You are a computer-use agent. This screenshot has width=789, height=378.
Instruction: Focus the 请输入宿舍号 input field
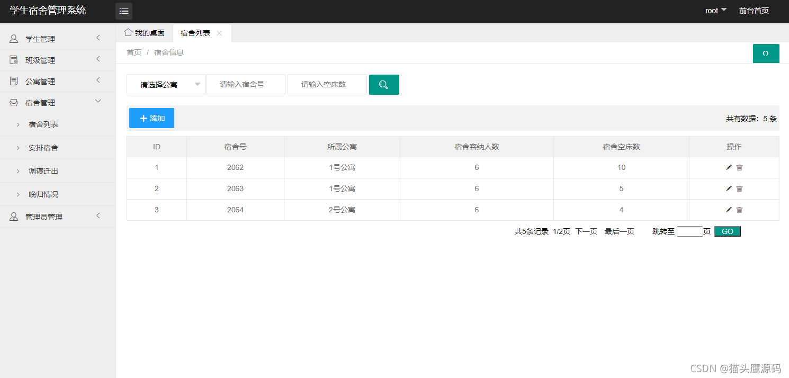(x=246, y=84)
